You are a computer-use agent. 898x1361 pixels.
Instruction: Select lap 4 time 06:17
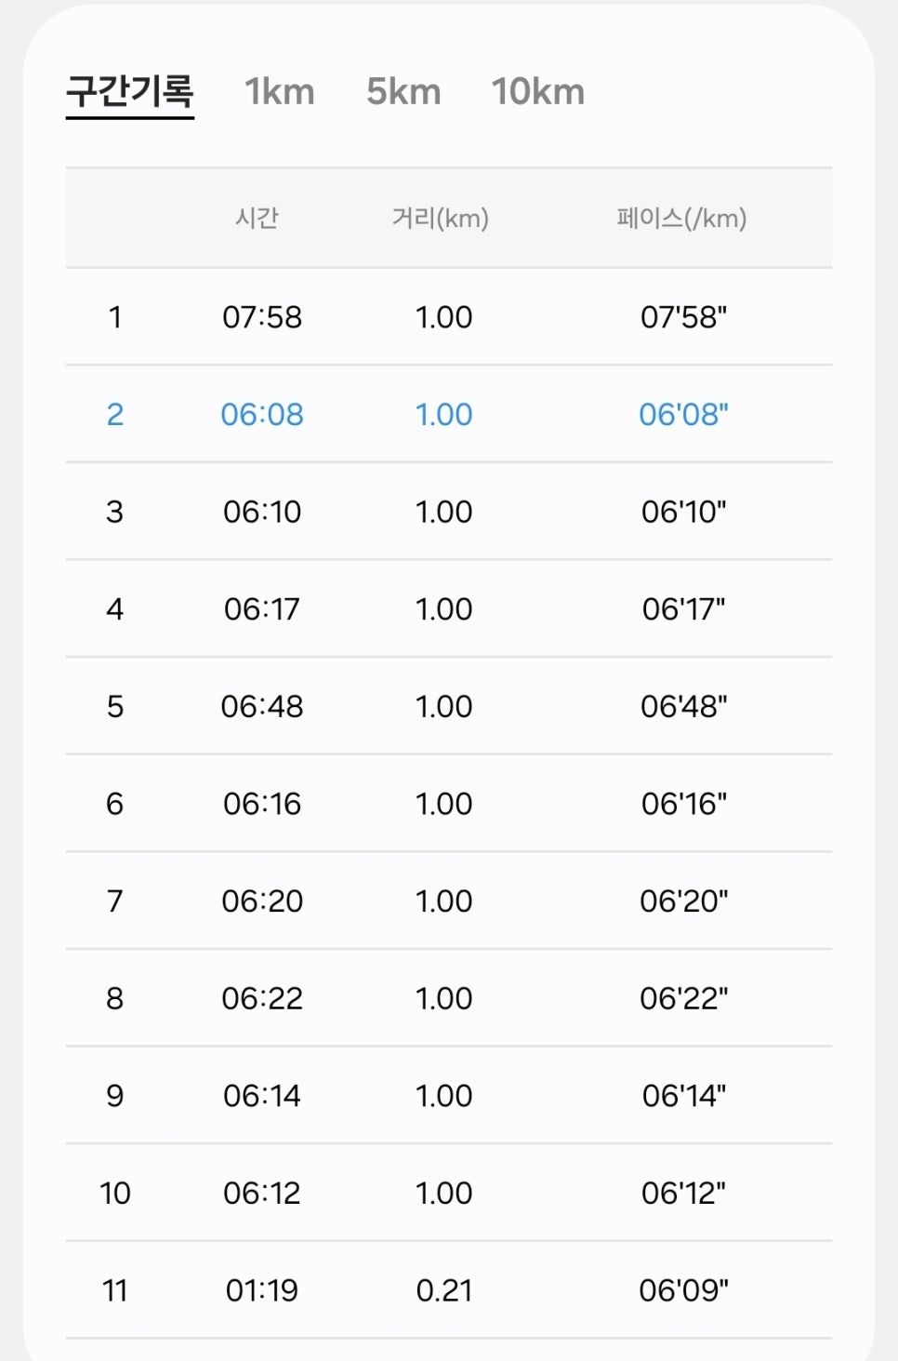pos(262,609)
